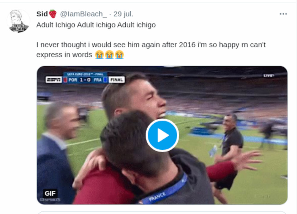Screen dimensions: 297x214
Task: Click the POR 1-0 FRA scoreboard
Action: (85, 80)
